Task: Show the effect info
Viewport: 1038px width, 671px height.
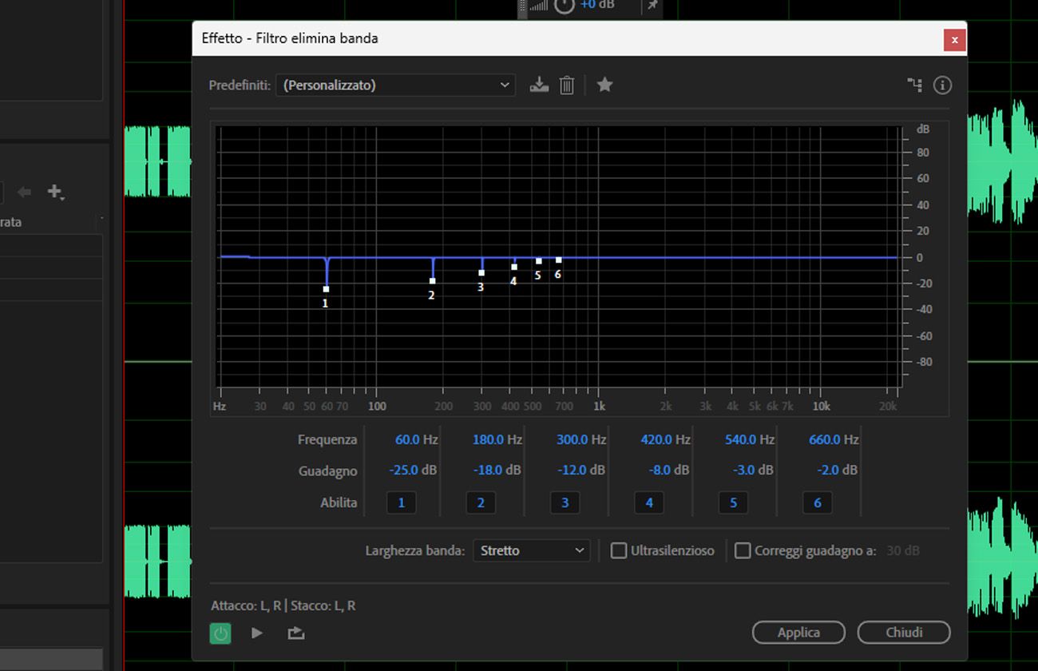Action: click(x=942, y=85)
